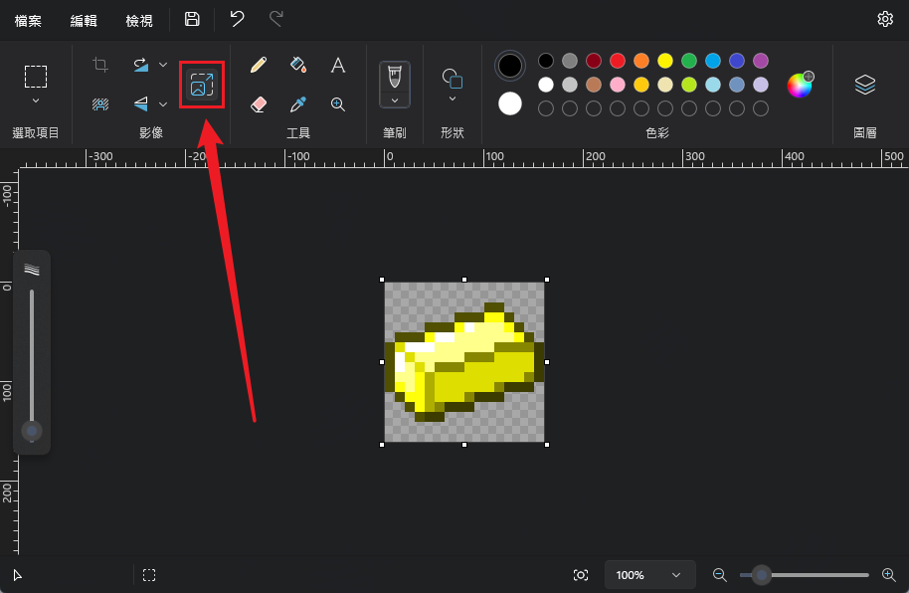Screen dimensions: 909x593
Task: Select the black Color 1 circle
Action: click(x=510, y=66)
